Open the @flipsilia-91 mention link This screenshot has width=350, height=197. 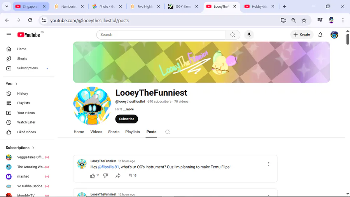[108, 167]
